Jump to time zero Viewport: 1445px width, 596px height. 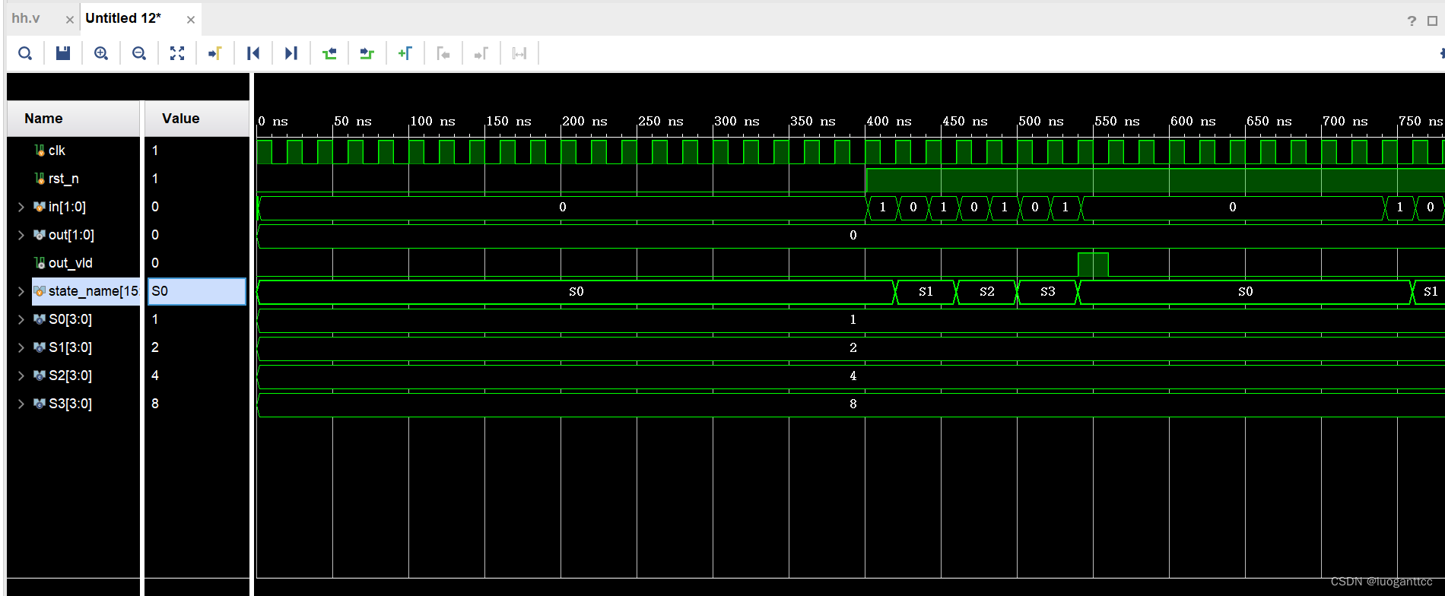coord(253,53)
